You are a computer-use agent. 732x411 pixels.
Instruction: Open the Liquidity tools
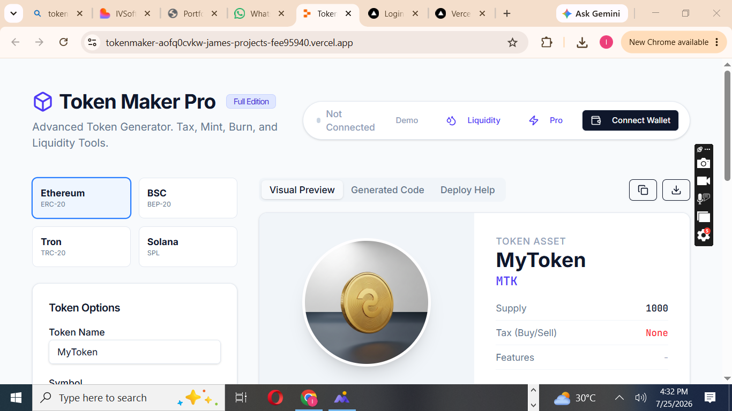coord(474,120)
